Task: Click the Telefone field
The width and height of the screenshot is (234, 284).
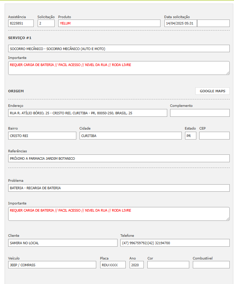Action: click(175, 243)
